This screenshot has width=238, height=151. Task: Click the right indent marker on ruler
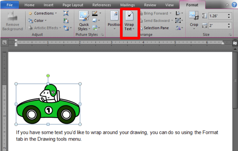coord(223,43)
